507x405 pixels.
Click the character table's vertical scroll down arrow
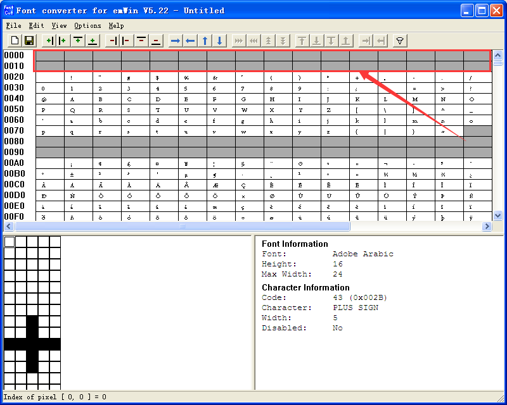pos(497,215)
